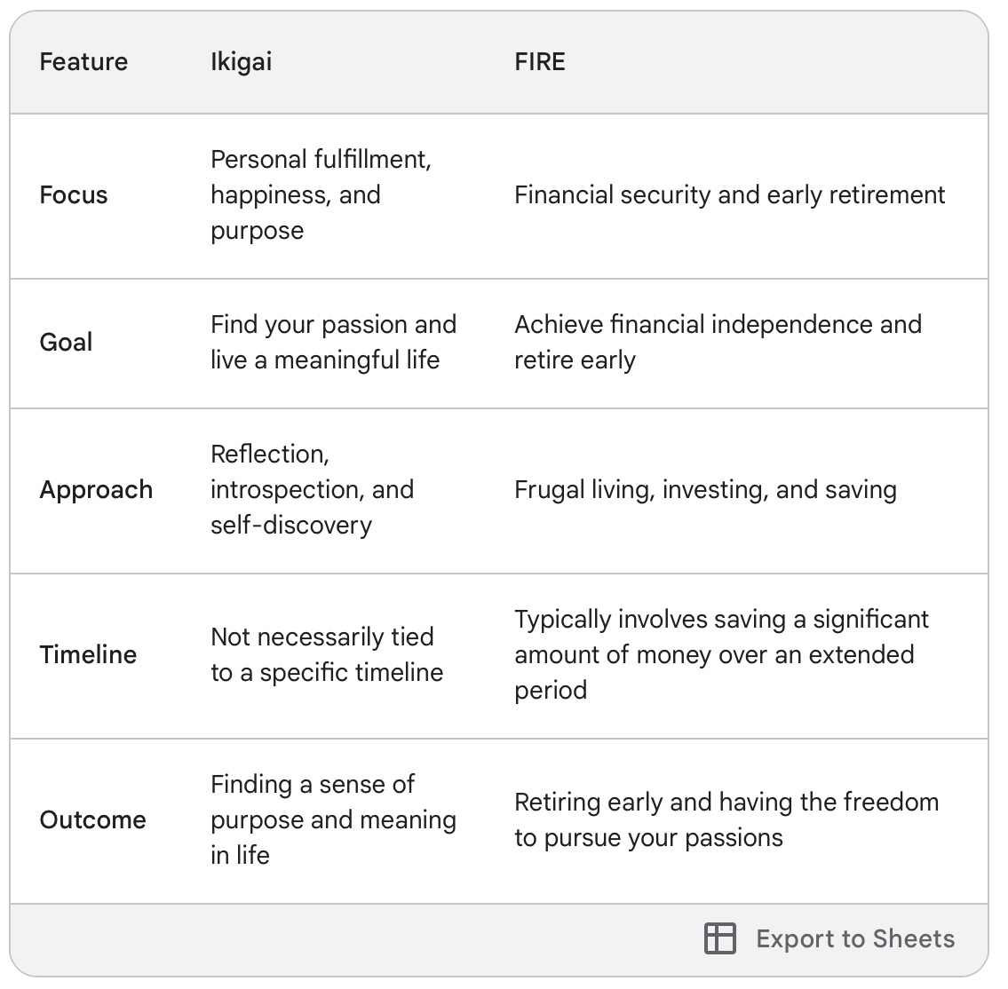Click the 'Find your passion' cell
The image size is (1008, 989).
(333, 343)
